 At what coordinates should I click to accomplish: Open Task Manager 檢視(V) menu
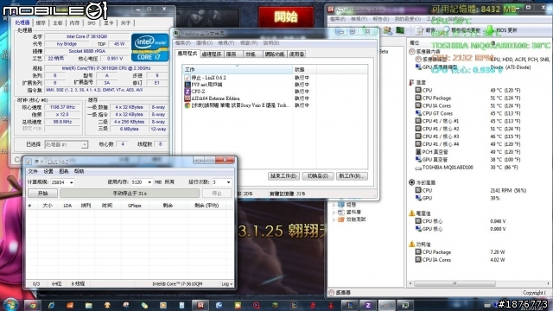226,43
